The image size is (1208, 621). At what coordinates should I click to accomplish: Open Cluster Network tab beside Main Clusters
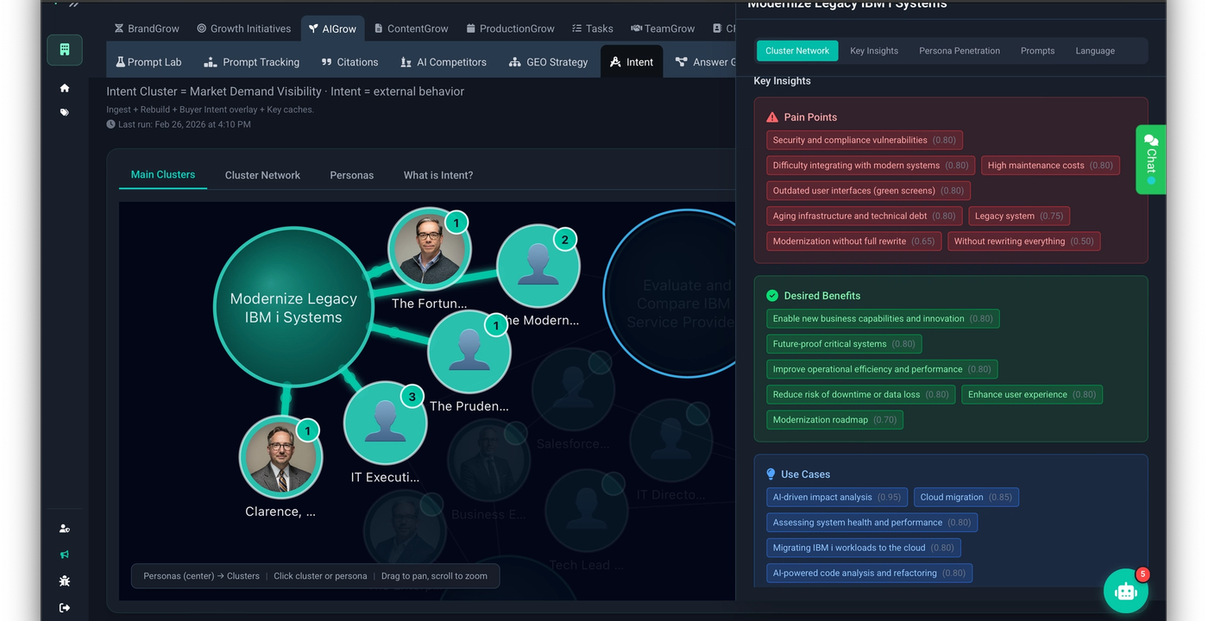(x=262, y=175)
